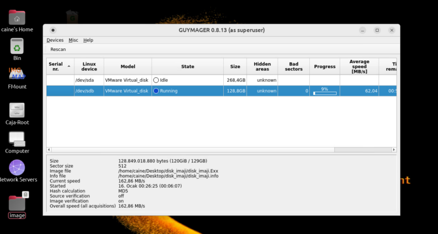Click the Source verification value off
Viewport: 438px width, 234px height.
121,196
